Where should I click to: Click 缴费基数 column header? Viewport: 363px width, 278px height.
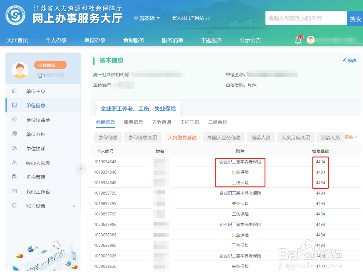point(320,151)
